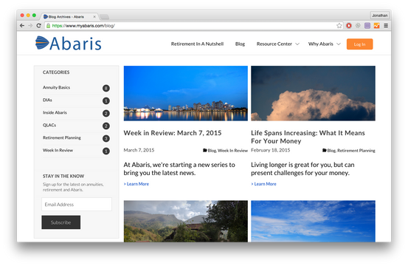This screenshot has height=266, width=408.
Task: Open the city skyline post thumbnail
Action: coord(185,93)
